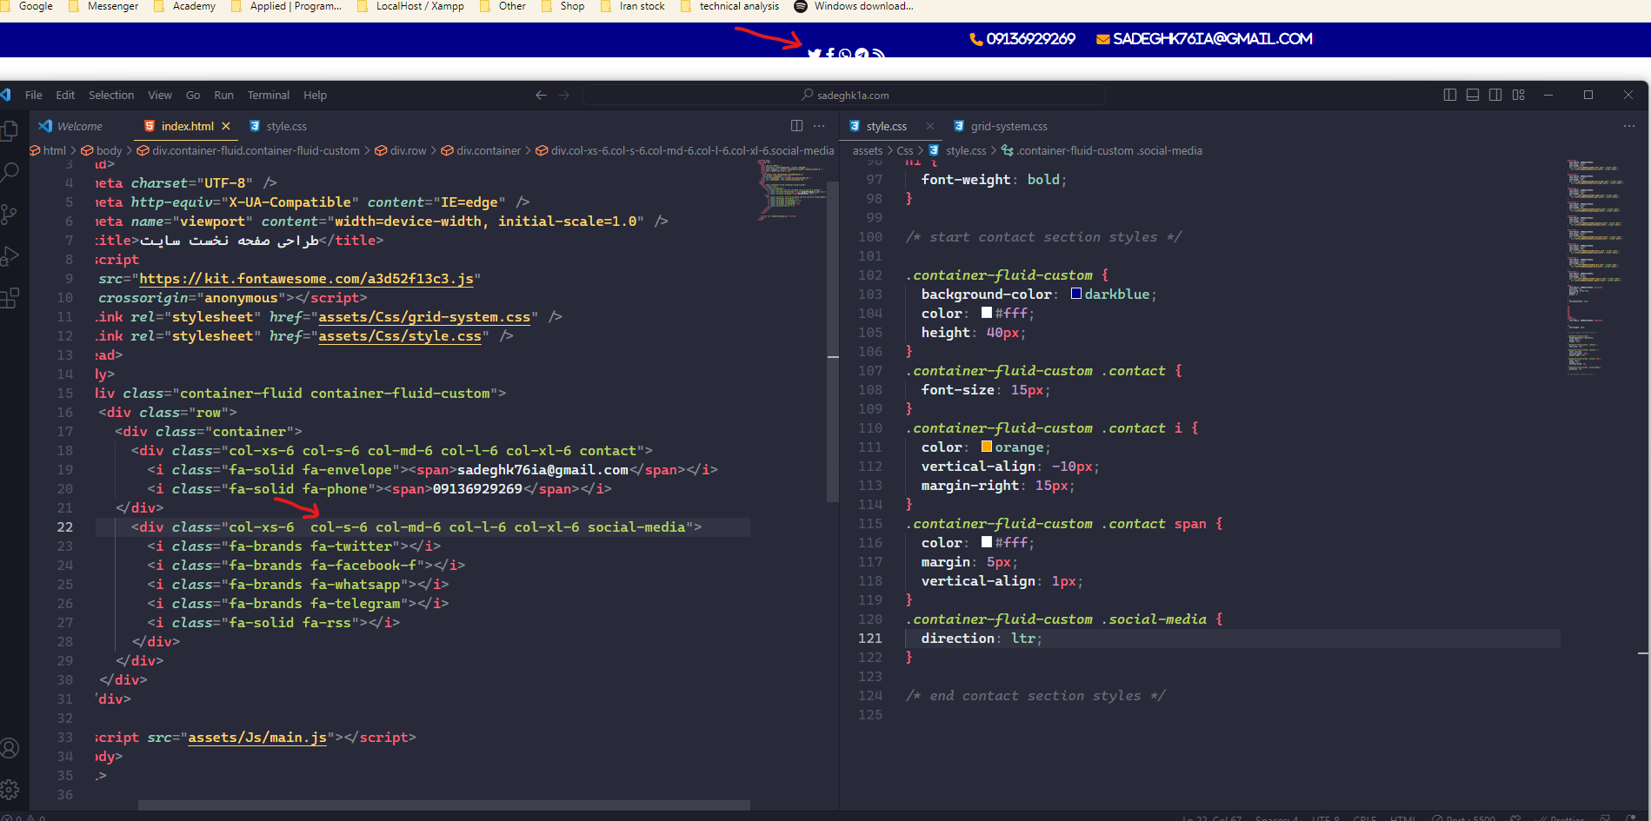Image resolution: width=1651 pixels, height=821 pixels.
Task: Click the VS Code logo icon
Action: pyautogui.click(x=6, y=95)
